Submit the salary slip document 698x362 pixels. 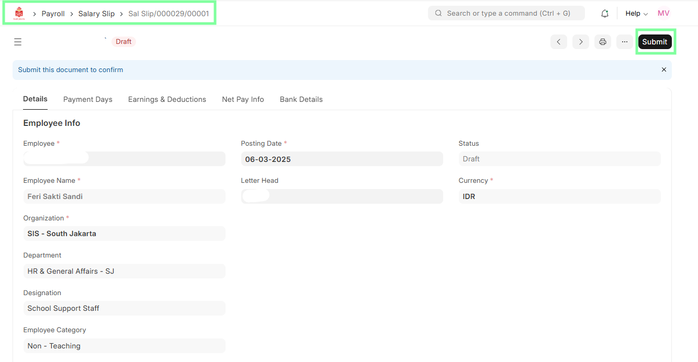(x=654, y=42)
